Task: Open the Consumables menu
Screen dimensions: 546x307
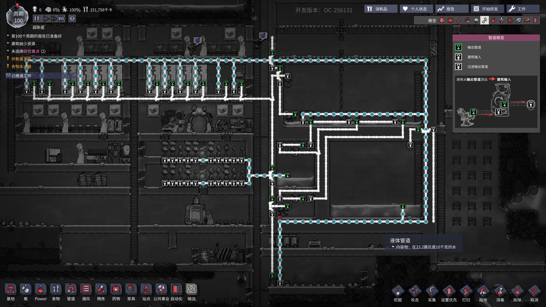Action: (381, 9)
